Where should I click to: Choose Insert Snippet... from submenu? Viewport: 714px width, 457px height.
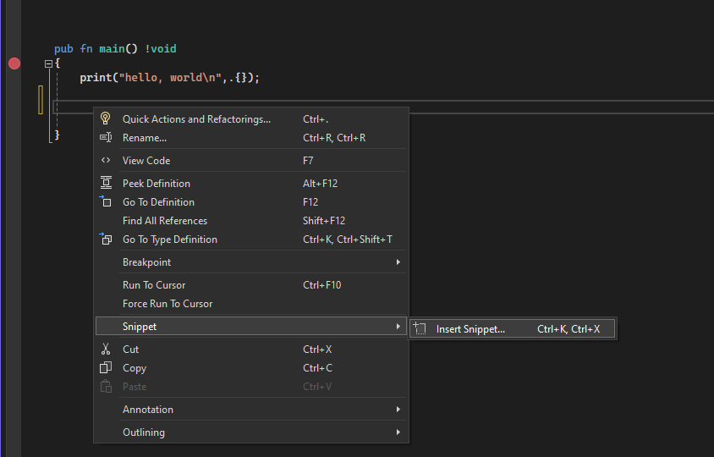tap(470, 329)
